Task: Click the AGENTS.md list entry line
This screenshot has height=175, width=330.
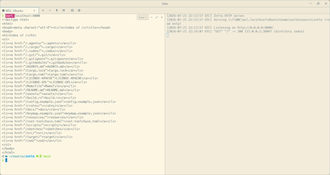Action: [x=41, y=67]
